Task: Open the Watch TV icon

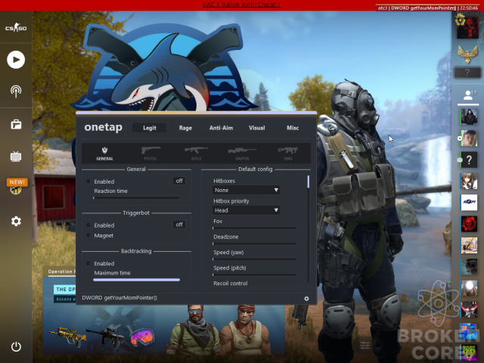Action: [x=16, y=157]
